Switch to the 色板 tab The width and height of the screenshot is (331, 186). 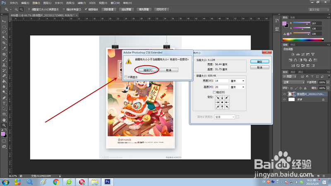pyautogui.click(x=293, y=17)
